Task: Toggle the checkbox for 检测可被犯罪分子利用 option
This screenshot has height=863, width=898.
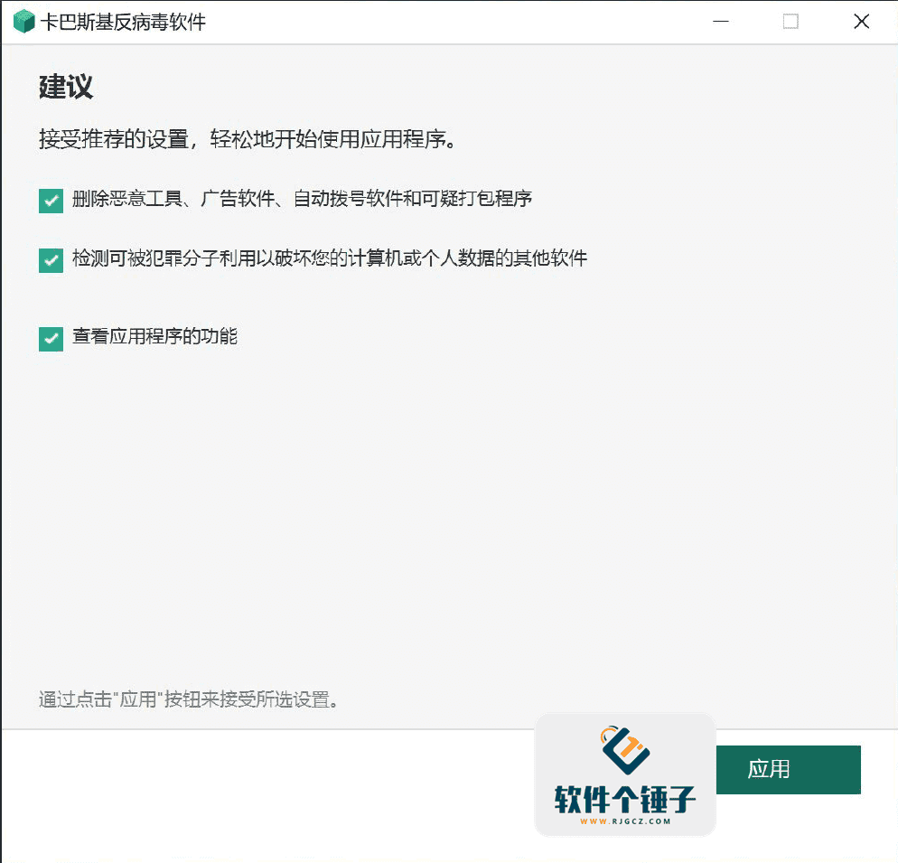Action: tap(51, 260)
